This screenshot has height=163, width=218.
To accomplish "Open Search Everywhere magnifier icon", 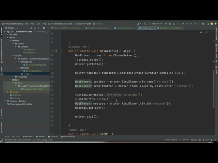I will [x=208, y=24].
